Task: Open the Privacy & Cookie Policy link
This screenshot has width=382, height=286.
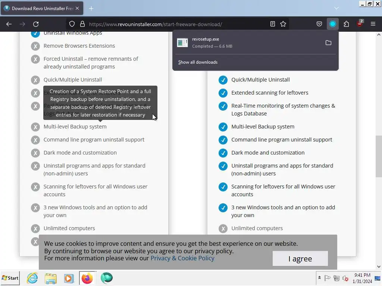Action: pos(182,258)
